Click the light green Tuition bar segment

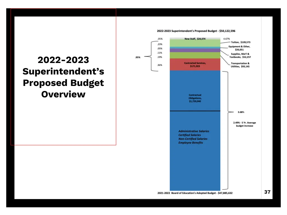(x=195, y=43)
